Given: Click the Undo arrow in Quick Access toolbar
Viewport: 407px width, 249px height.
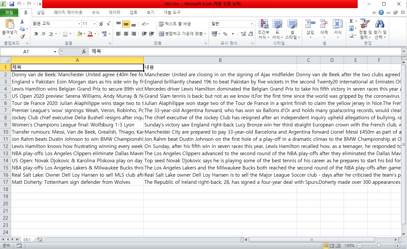Looking at the screenshot, I should (x=19, y=4).
